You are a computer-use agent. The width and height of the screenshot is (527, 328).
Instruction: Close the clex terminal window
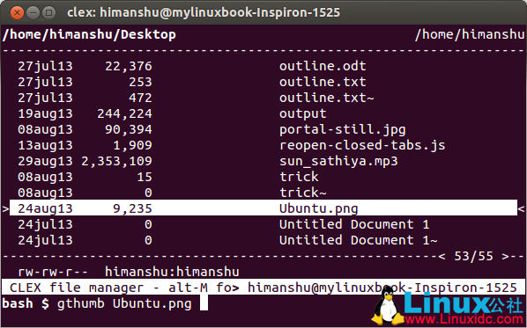point(17,12)
